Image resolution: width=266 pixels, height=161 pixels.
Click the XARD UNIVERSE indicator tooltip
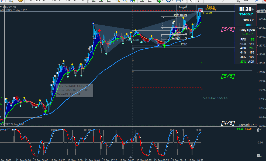74,90
